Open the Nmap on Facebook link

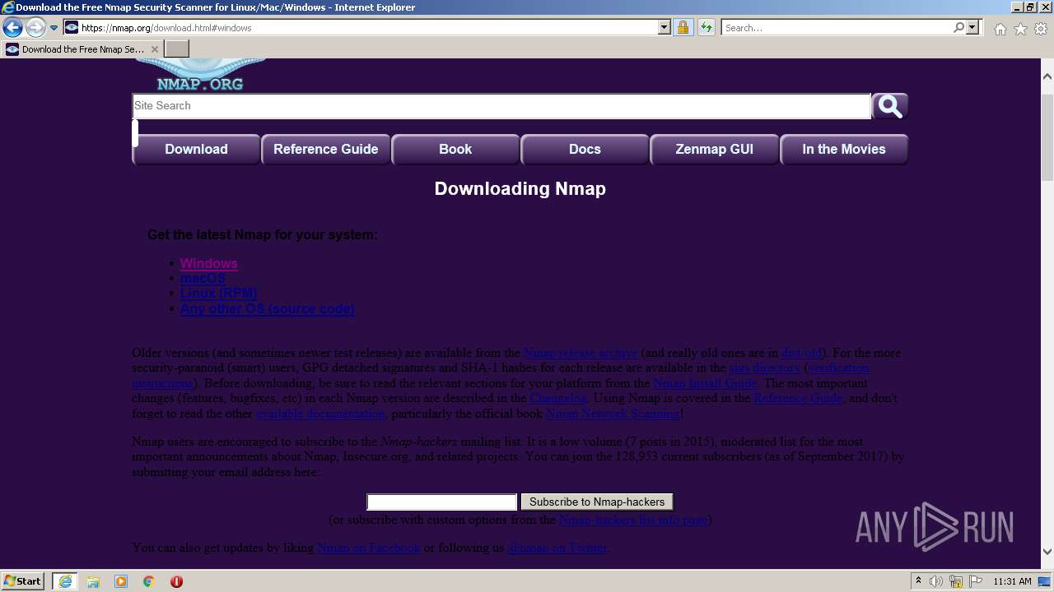coord(369,548)
